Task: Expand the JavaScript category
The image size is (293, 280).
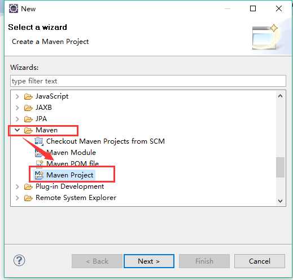Action: pyautogui.click(x=17, y=96)
